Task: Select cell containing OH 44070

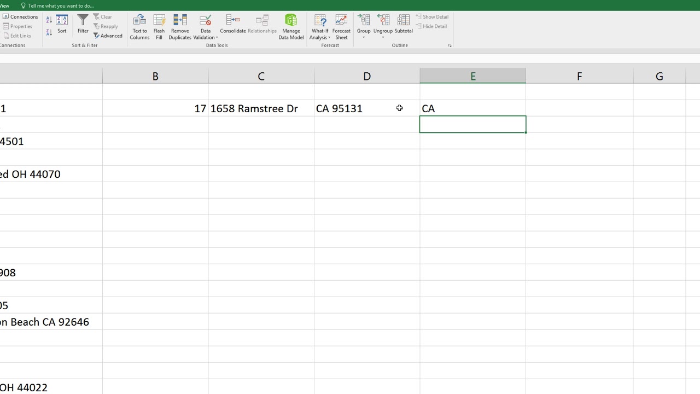Action: [x=51, y=174]
